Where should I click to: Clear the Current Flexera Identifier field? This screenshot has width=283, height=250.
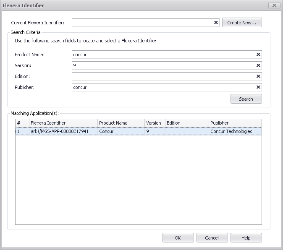point(216,23)
